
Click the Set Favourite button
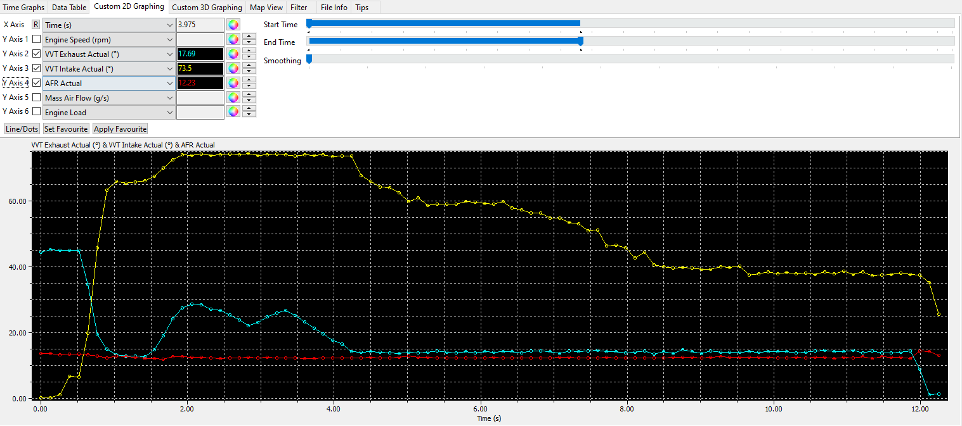[66, 128]
